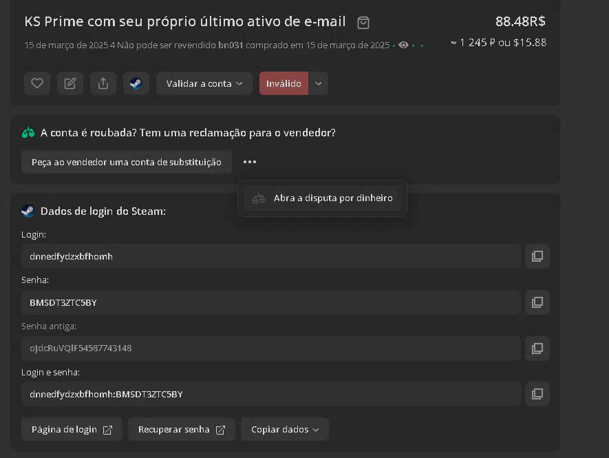The width and height of the screenshot is (609, 458).
Task: Open the Copiar dados dropdown
Action: (285, 430)
